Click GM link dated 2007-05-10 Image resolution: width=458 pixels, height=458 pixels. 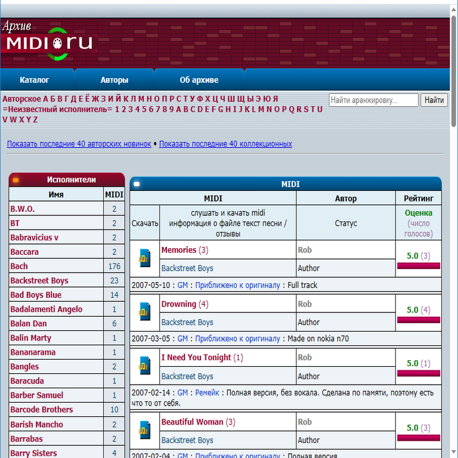(x=182, y=285)
